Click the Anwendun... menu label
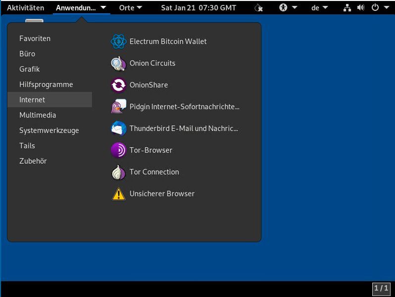Screen dimensions: 395x297 click(76, 8)
